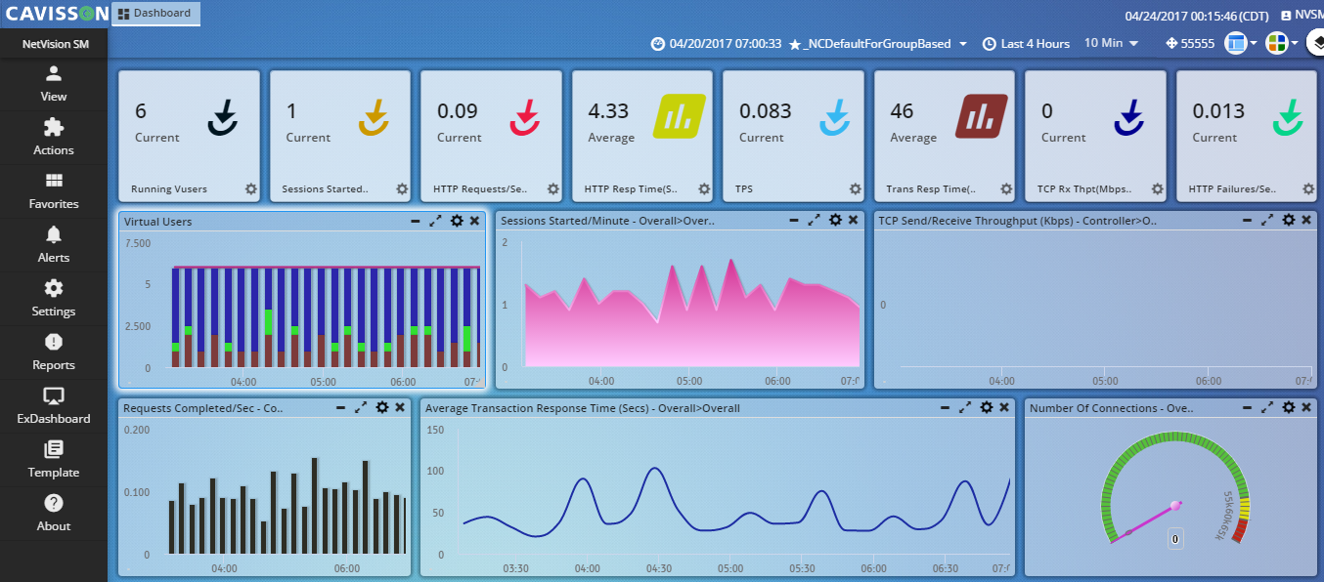Viewport: 1324px width, 582px height.
Task: Open settings gear on Running Vusers tile
Action: tap(250, 189)
